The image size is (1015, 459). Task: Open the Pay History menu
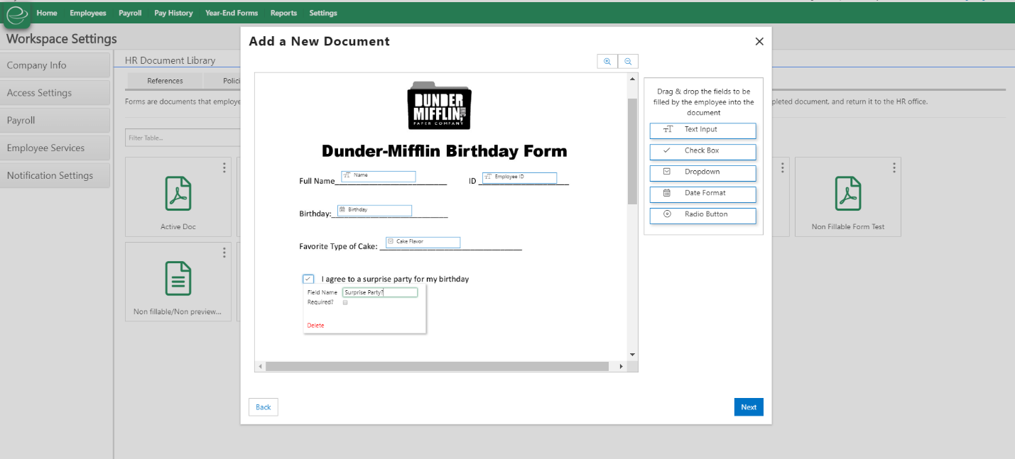(173, 13)
